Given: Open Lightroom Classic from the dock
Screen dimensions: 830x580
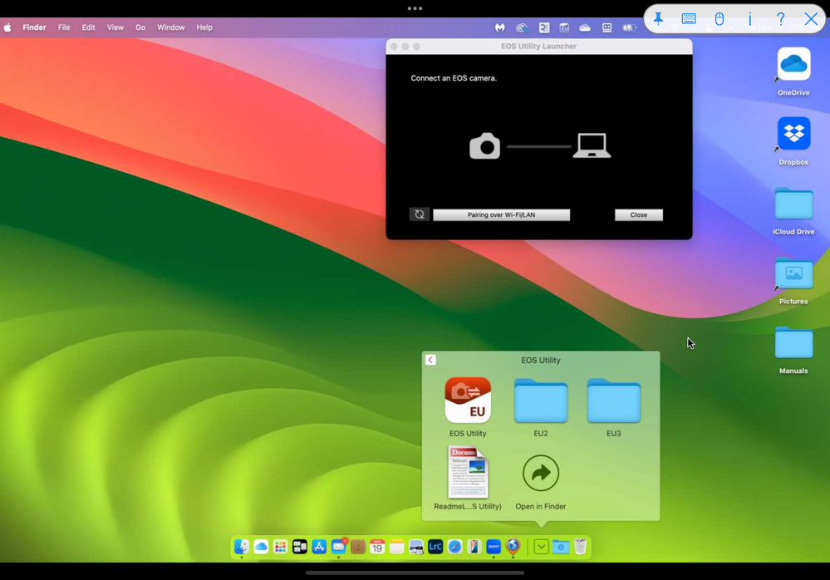Looking at the screenshot, I should [x=435, y=547].
